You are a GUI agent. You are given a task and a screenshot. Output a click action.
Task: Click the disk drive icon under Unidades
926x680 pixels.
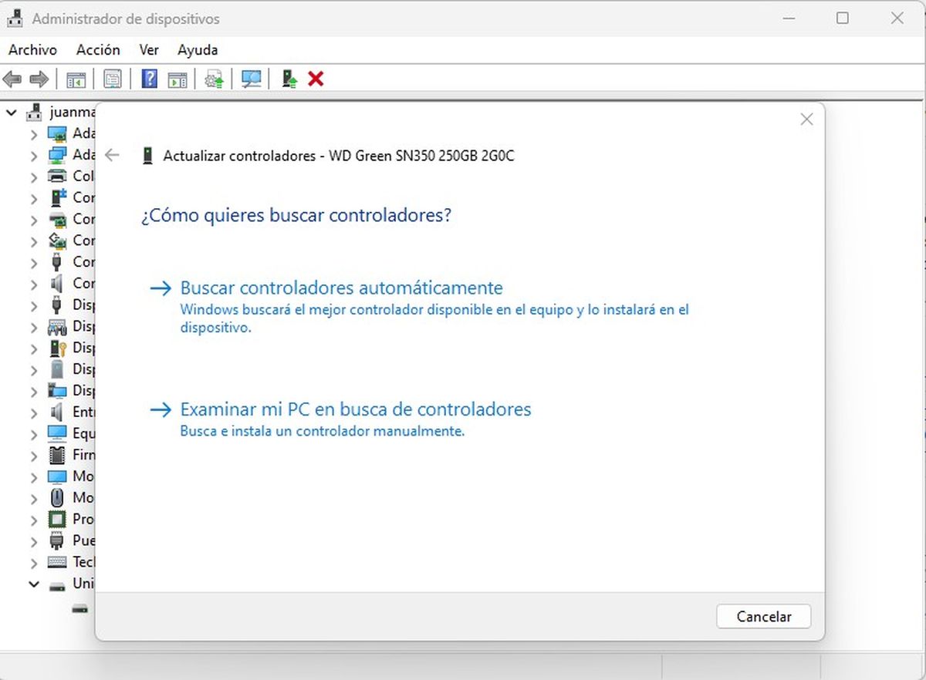(79, 608)
